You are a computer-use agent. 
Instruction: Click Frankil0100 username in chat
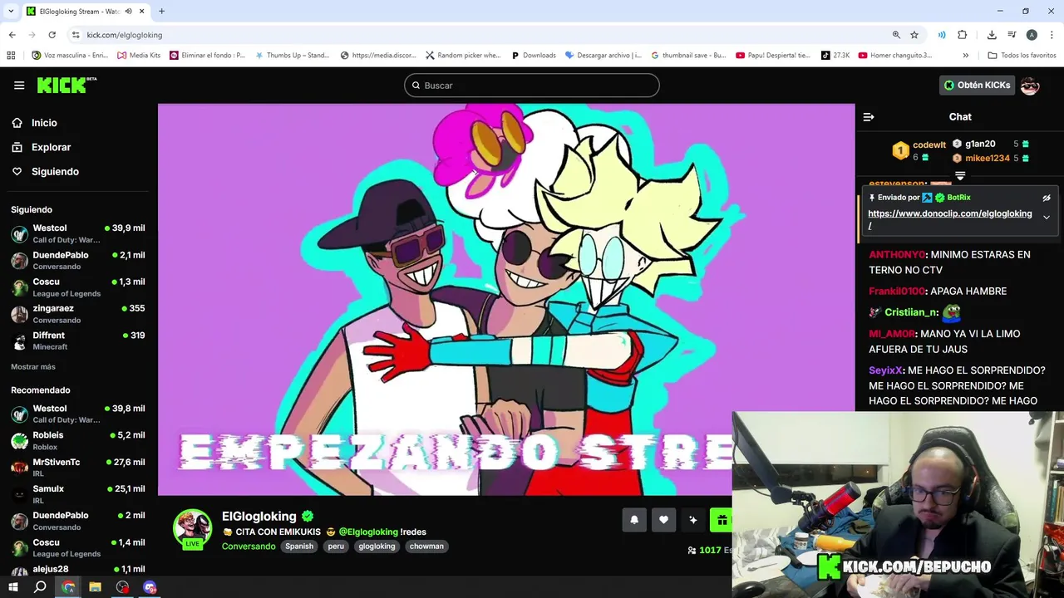(897, 292)
